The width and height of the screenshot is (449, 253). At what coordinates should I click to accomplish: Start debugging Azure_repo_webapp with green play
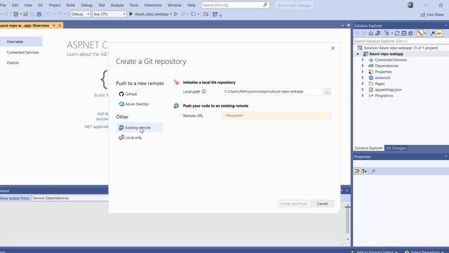(131, 14)
